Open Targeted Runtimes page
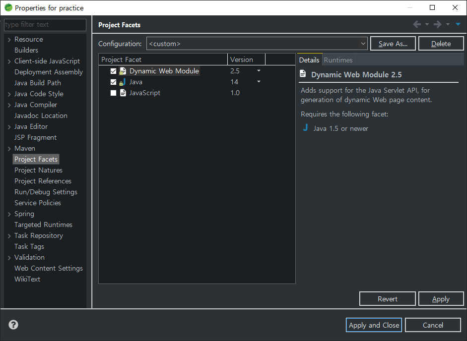 (43, 225)
